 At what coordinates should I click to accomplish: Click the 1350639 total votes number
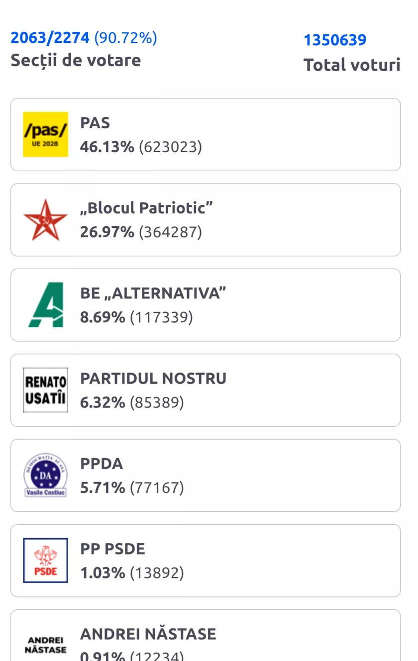point(335,40)
